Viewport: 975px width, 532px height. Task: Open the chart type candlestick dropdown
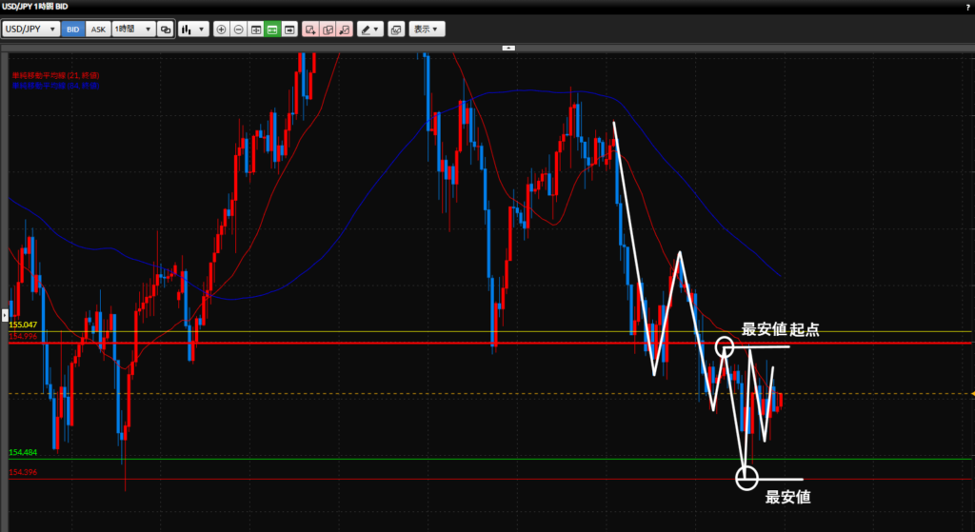click(x=193, y=30)
